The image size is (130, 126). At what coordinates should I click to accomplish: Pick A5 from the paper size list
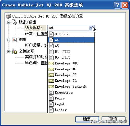click(71, 46)
